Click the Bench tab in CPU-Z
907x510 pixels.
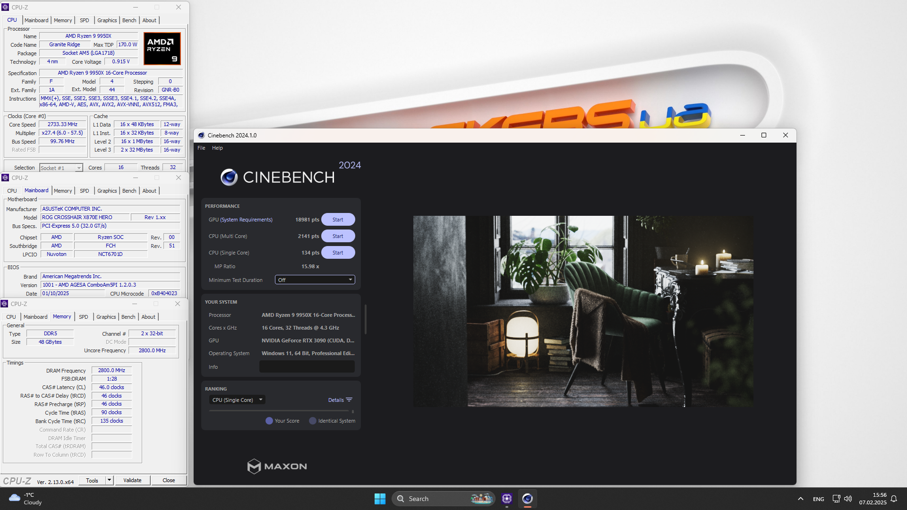click(129, 20)
